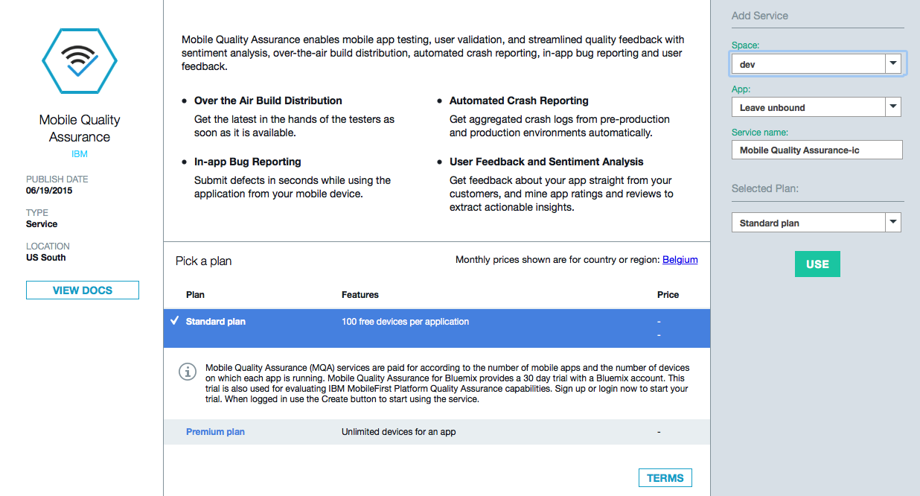
Task: Click the Automated Crash Reporting heading
Action: pos(519,101)
